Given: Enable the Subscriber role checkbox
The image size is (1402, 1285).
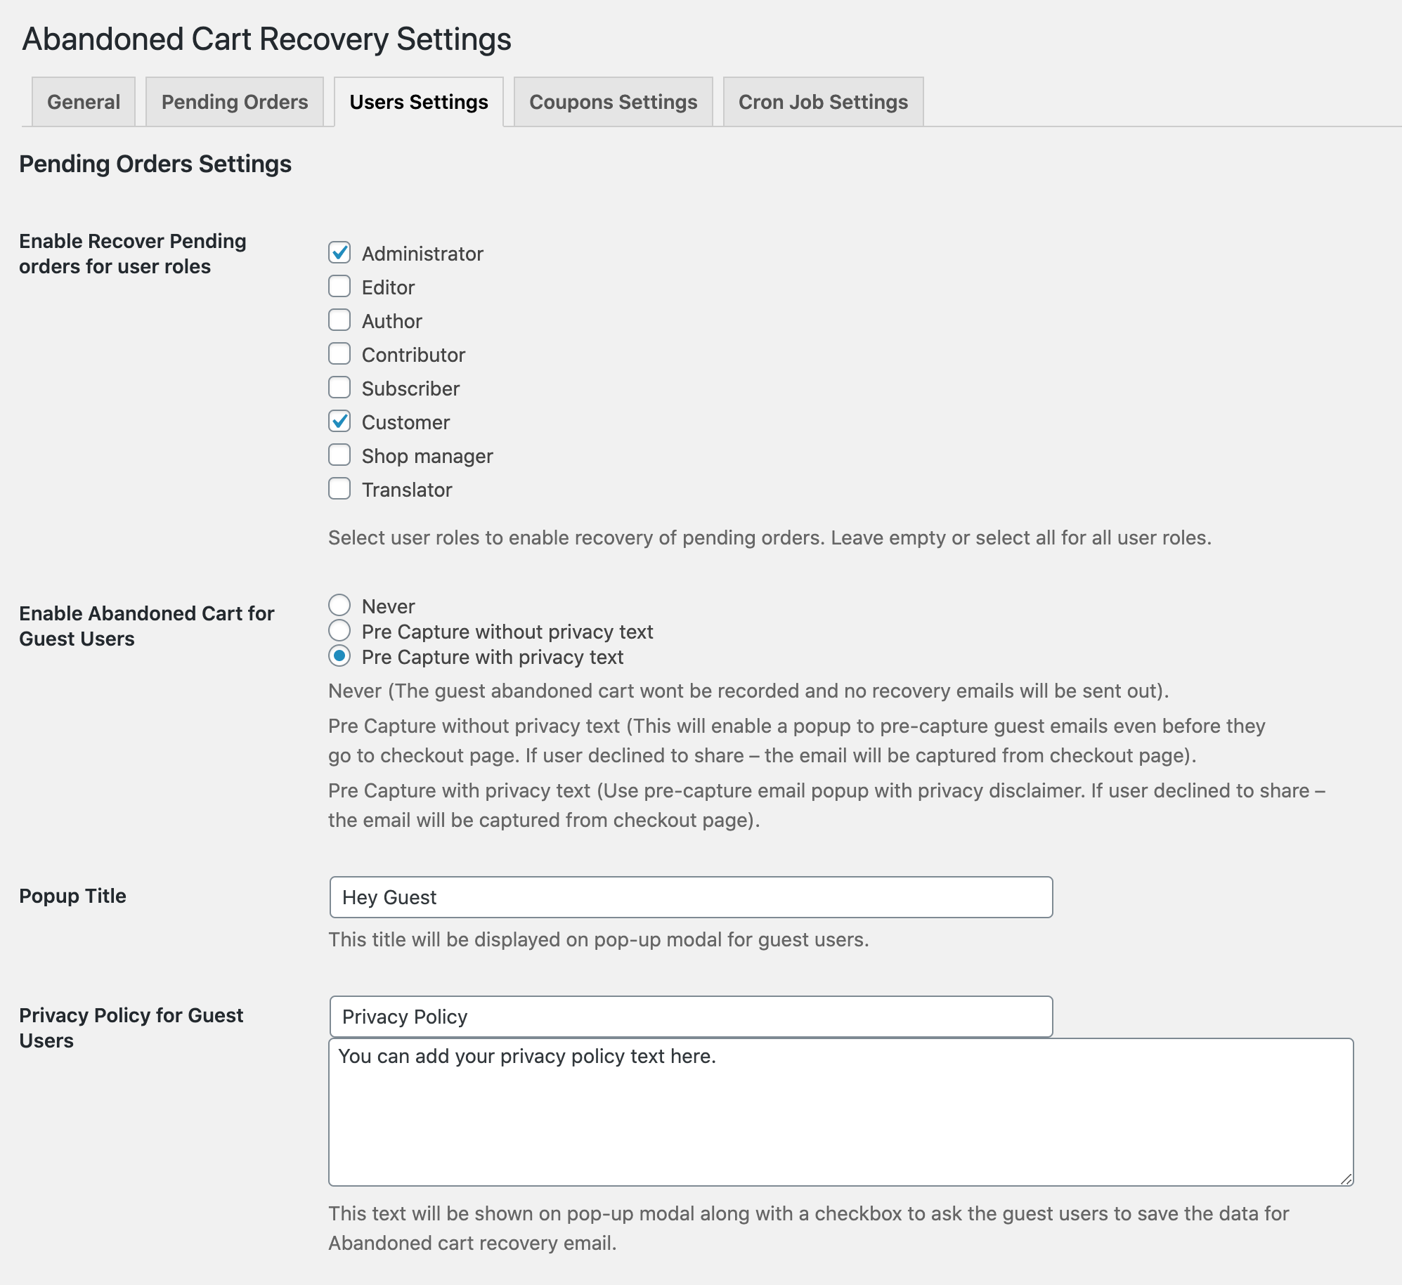Looking at the screenshot, I should point(339,387).
